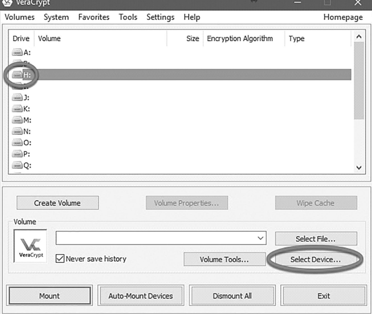Open the Settings menu
372x314 pixels.
click(x=160, y=17)
